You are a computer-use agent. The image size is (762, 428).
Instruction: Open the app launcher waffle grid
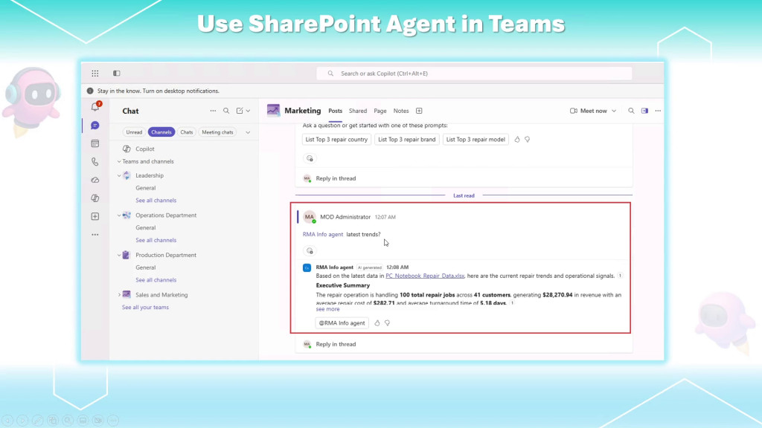95,74
